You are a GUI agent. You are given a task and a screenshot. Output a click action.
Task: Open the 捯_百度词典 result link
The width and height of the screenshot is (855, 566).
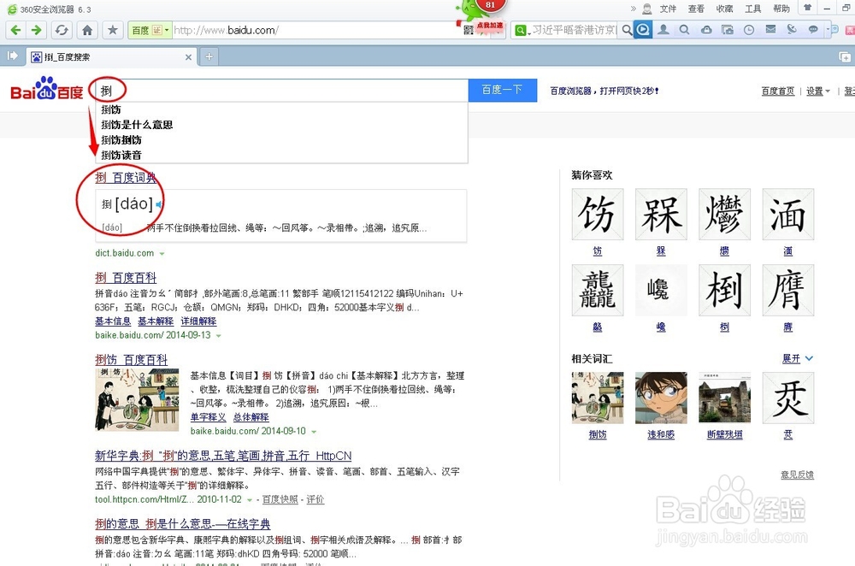tap(126, 177)
